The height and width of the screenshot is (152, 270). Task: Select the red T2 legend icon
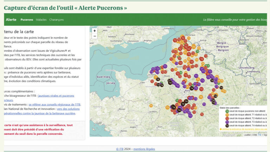pyautogui.click(x=227, y=119)
